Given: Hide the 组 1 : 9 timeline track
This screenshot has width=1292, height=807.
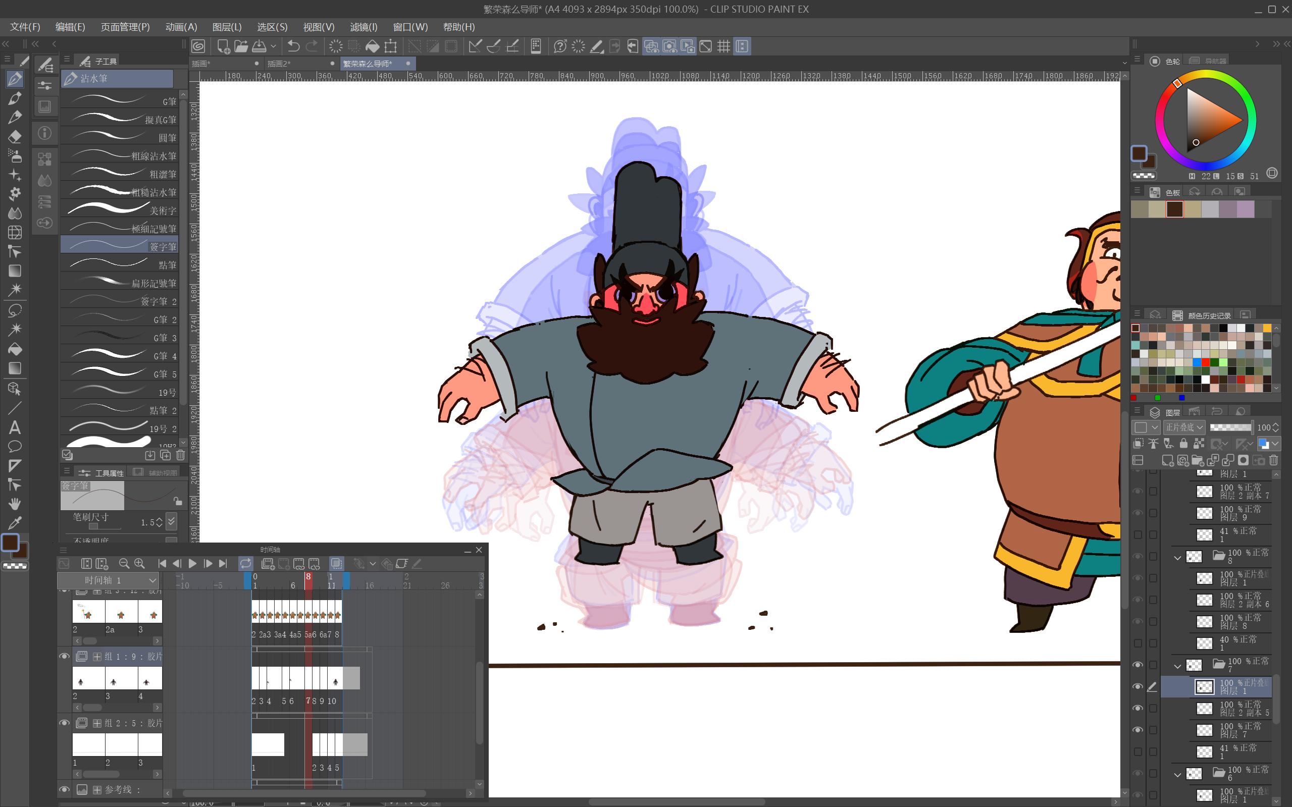Looking at the screenshot, I should [x=64, y=656].
